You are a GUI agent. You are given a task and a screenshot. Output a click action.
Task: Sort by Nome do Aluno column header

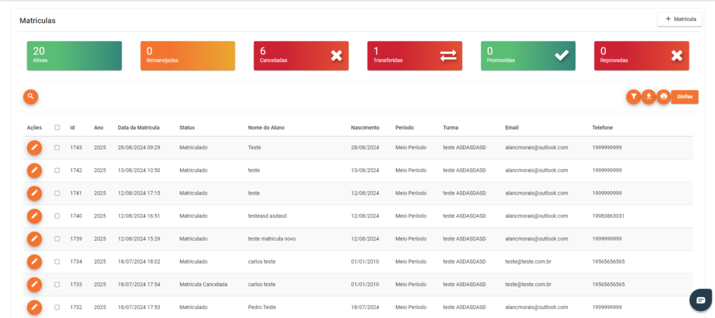click(266, 128)
